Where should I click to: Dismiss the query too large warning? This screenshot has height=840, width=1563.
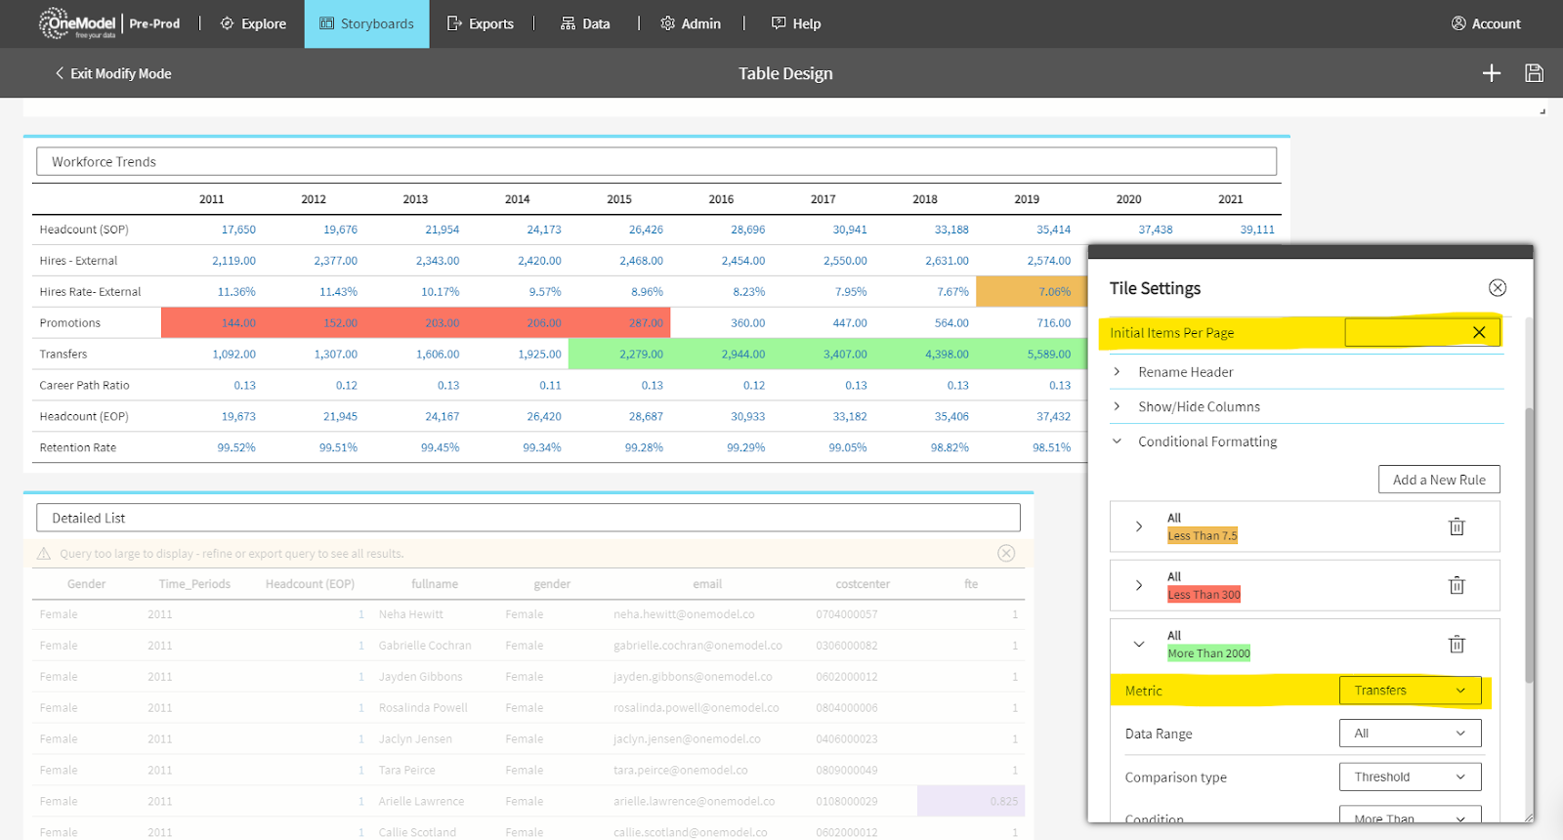tap(1005, 554)
